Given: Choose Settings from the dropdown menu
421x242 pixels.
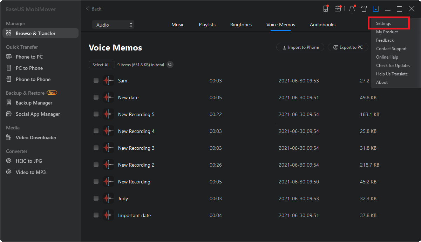Looking at the screenshot, I should point(383,23).
